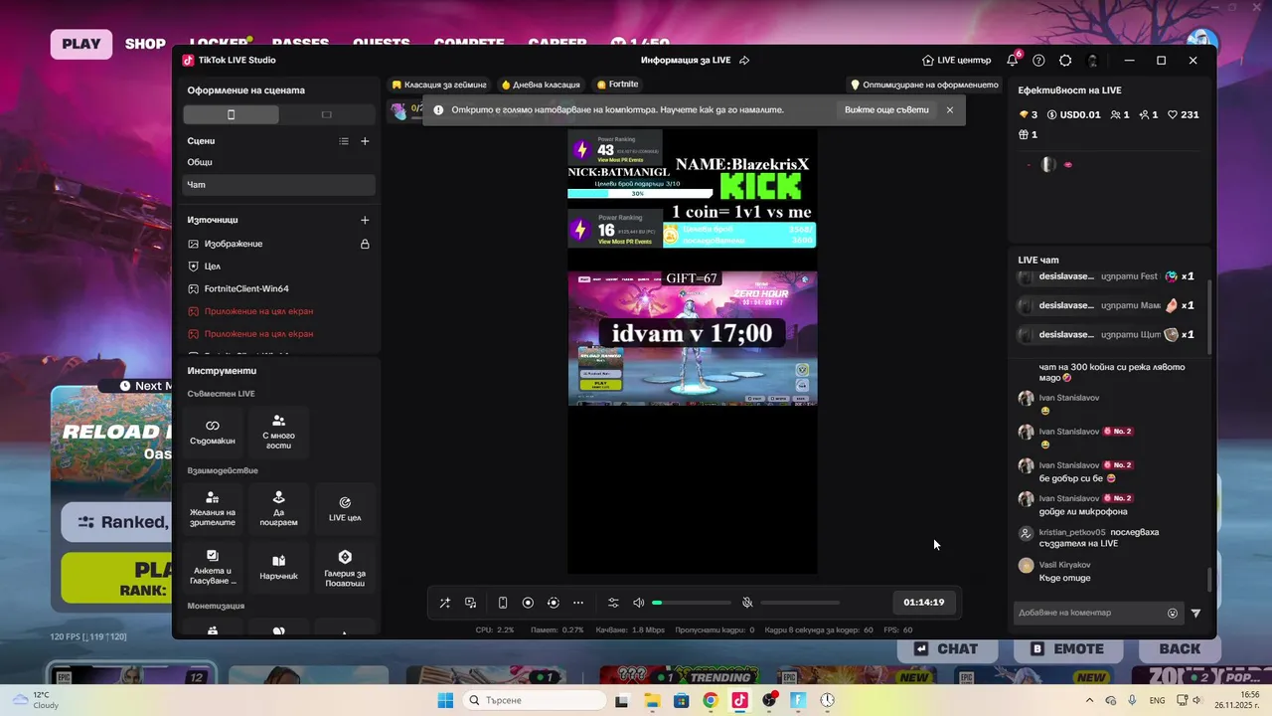Image resolution: width=1272 pixels, height=716 pixels.
Task: Open the SHOP tab in Fortnite window
Action: (145, 44)
